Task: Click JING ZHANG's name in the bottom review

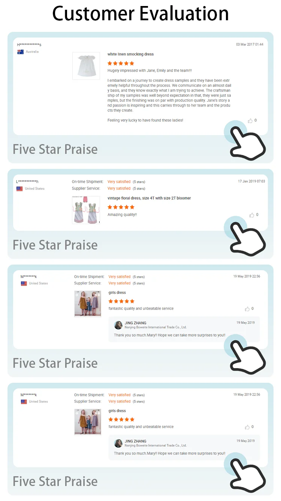Action: pos(136,441)
